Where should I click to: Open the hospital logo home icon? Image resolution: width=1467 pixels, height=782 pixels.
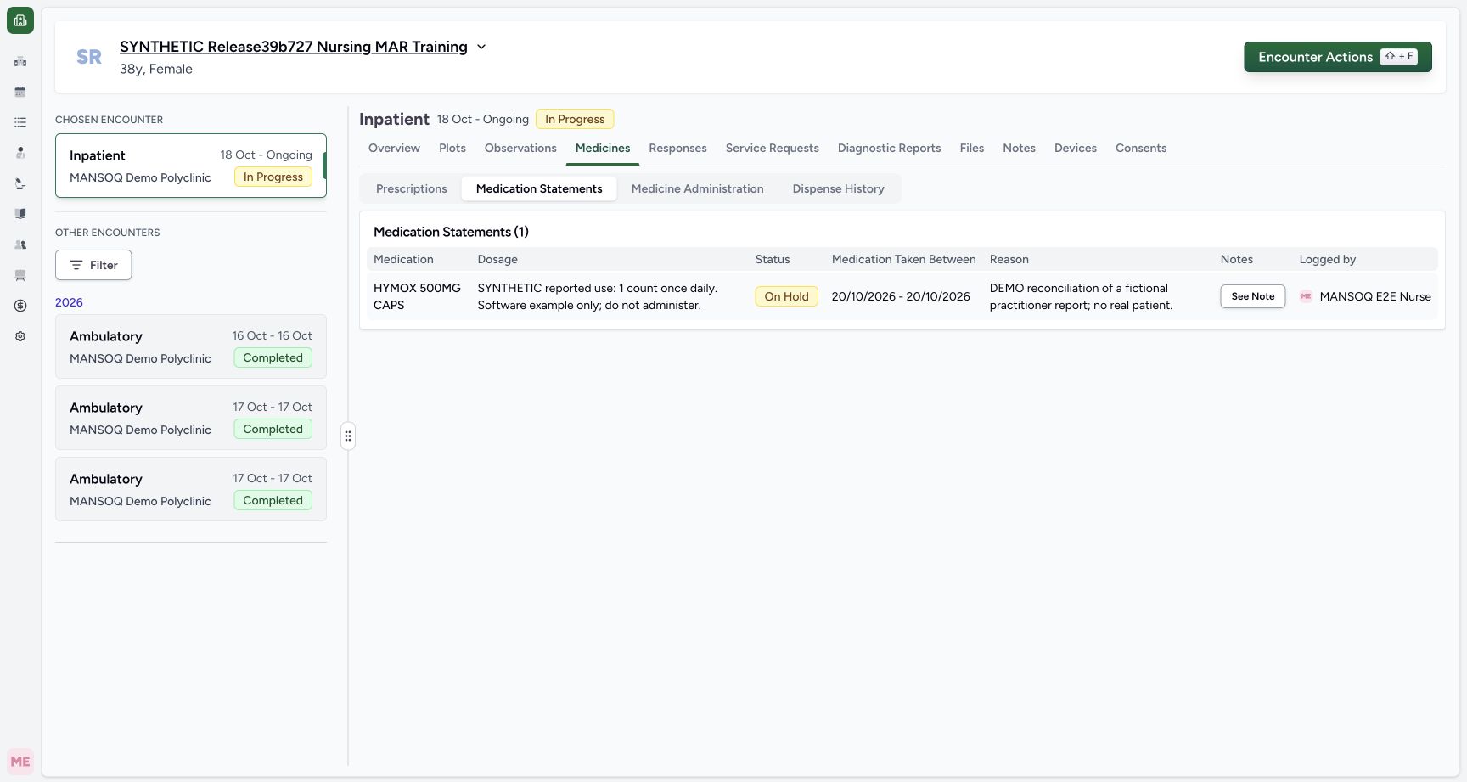click(x=20, y=20)
